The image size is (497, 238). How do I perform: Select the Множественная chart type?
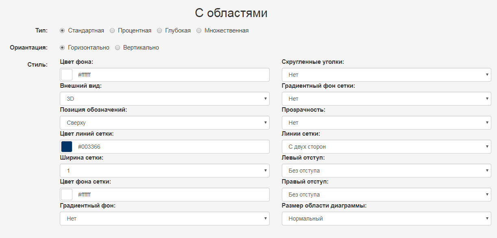[199, 30]
